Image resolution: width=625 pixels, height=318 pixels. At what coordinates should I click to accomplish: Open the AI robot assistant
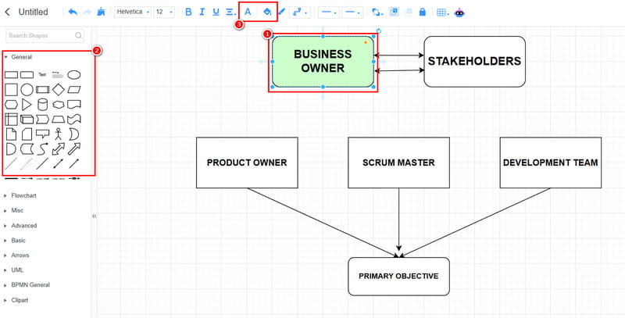459,13
